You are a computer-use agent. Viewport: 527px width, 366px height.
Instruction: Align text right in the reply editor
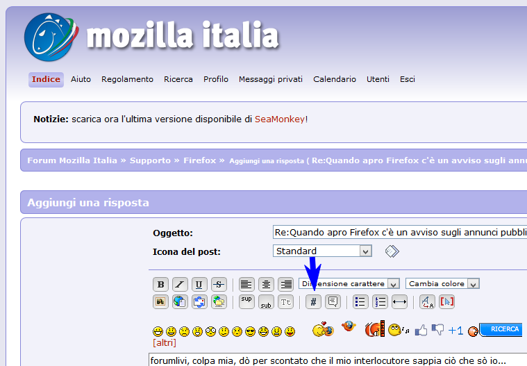285,284
